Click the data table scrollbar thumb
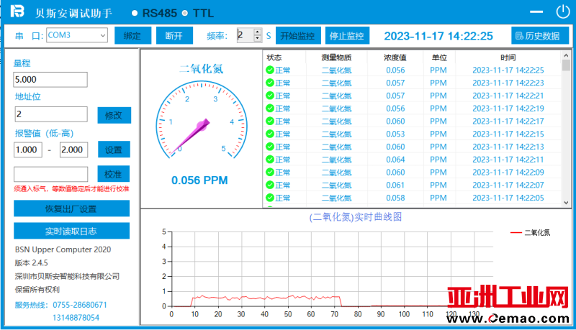The width and height of the screenshot is (576, 330). pos(566,65)
